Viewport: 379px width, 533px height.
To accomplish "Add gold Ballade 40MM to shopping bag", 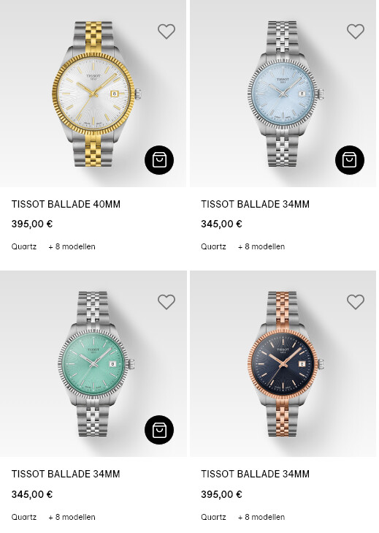I will point(159,160).
